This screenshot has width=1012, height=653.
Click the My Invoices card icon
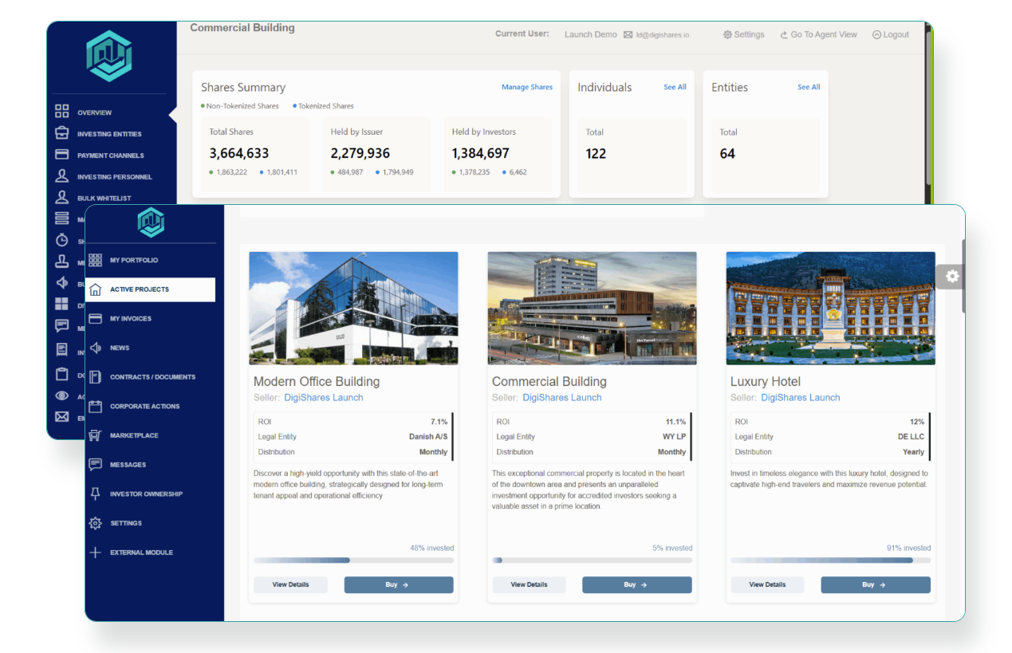coord(96,319)
